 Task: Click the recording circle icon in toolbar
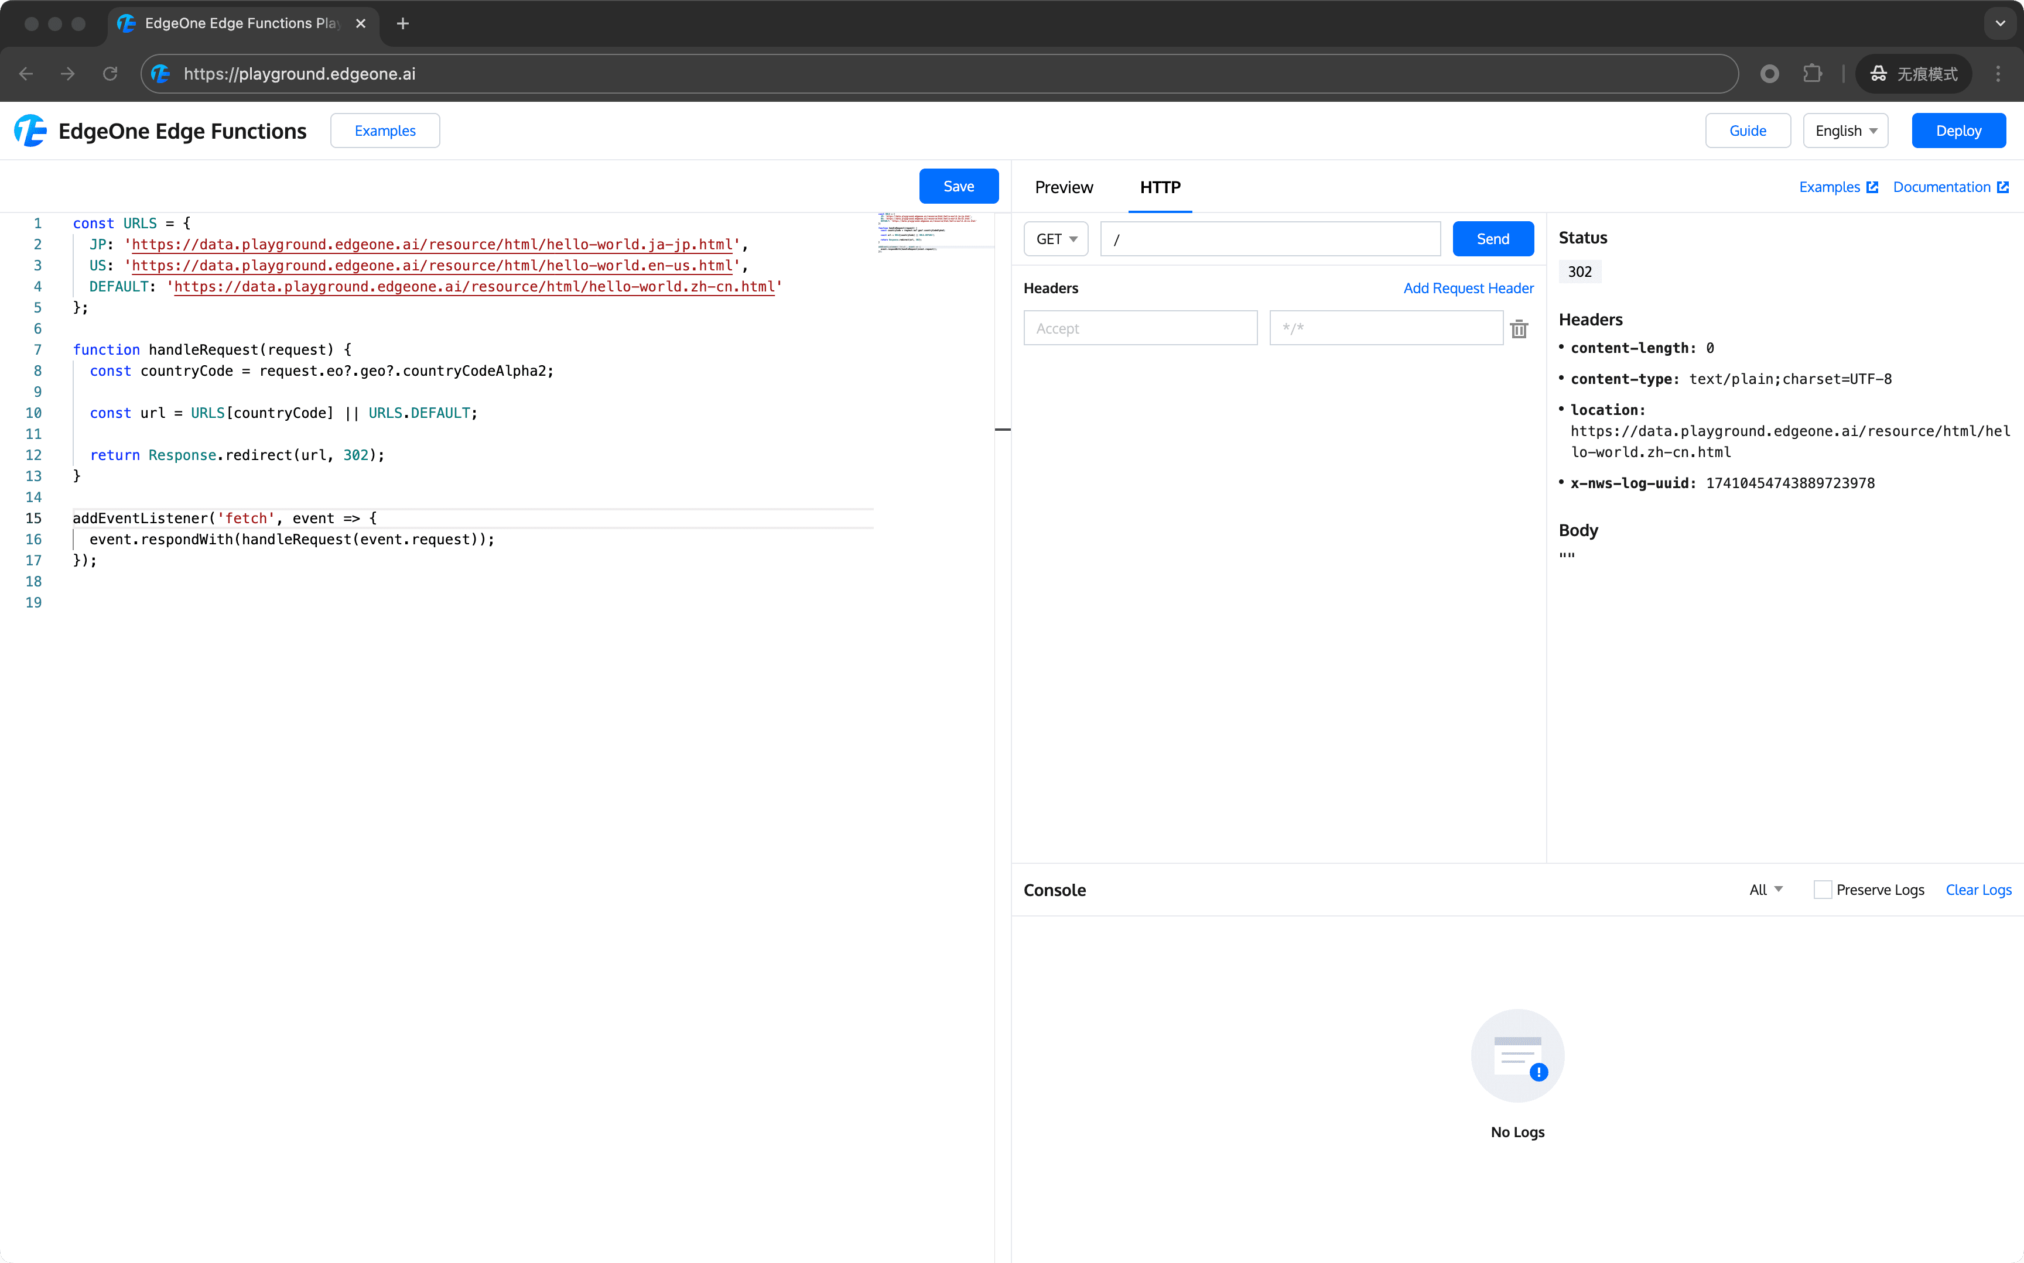[x=1769, y=74]
